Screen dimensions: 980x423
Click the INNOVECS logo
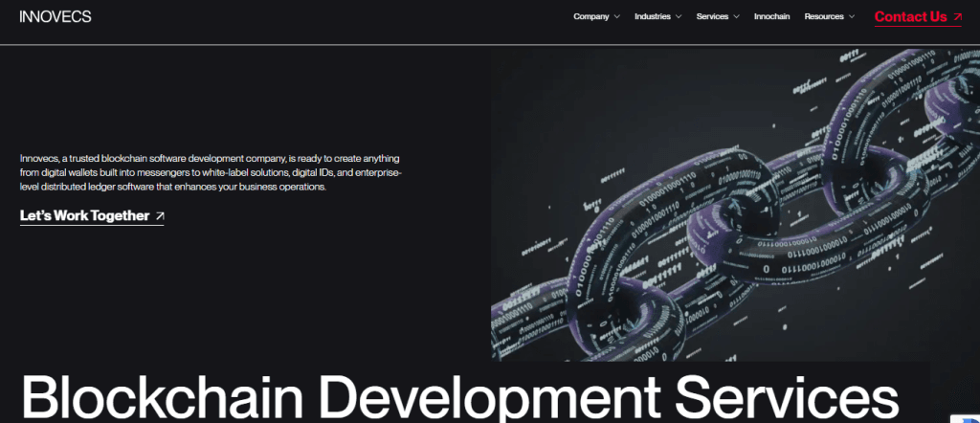[x=55, y=16]
